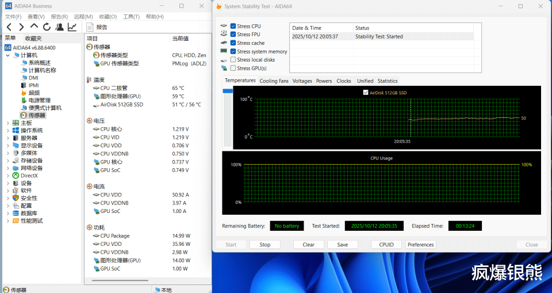
Task: Click the horizontal scrollbar below sensor list
Action: click(x=120, y=281)
